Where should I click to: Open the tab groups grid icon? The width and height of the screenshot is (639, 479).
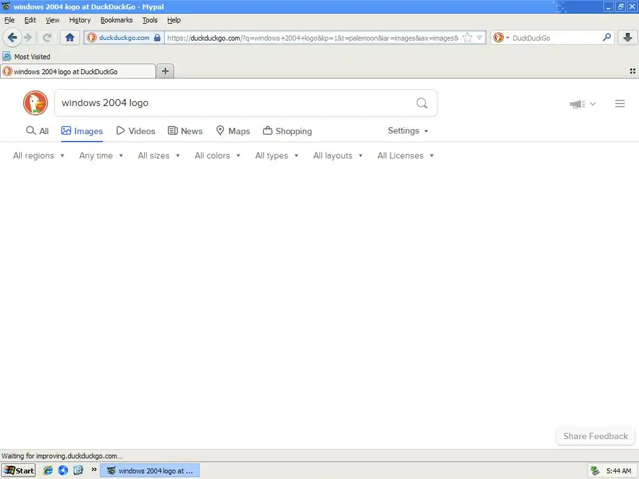(x=633, y=71)
